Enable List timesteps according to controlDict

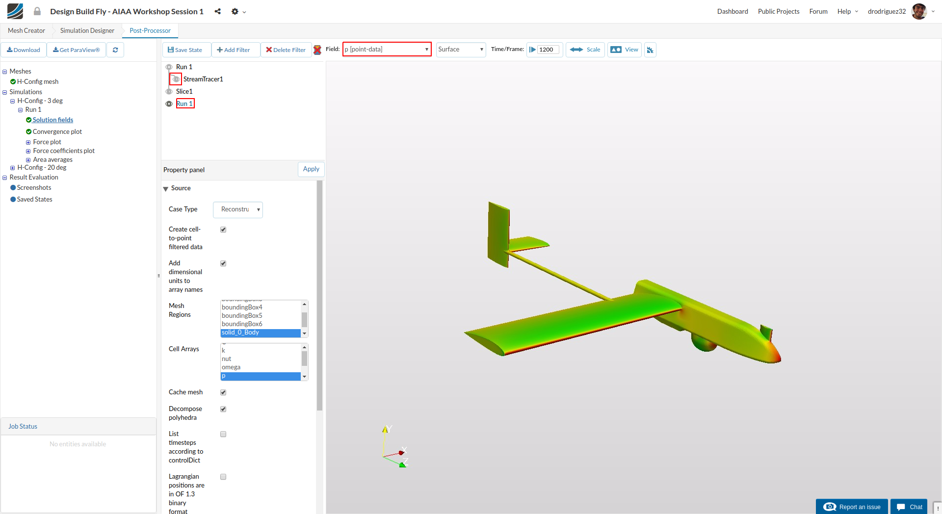tap(223, 434)
